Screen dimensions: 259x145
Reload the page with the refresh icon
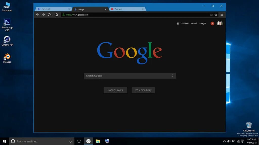pos(49,15)
